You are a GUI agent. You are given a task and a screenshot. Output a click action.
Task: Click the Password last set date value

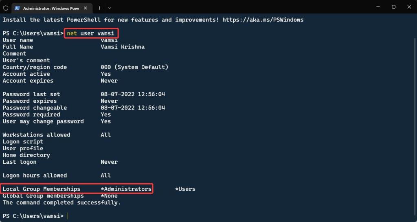(x=133, y=94)
